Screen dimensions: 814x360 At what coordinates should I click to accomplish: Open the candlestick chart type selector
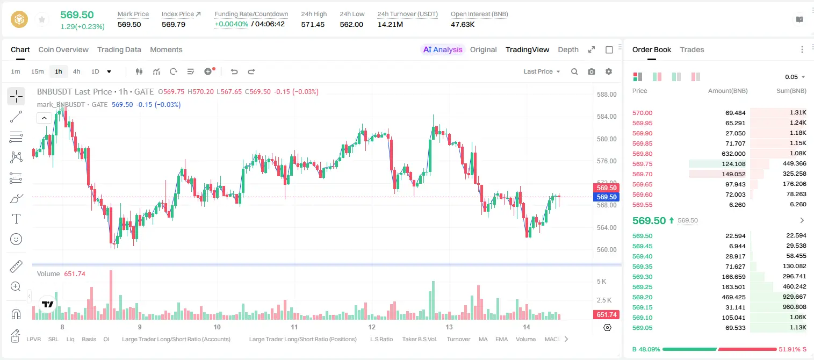139,71
